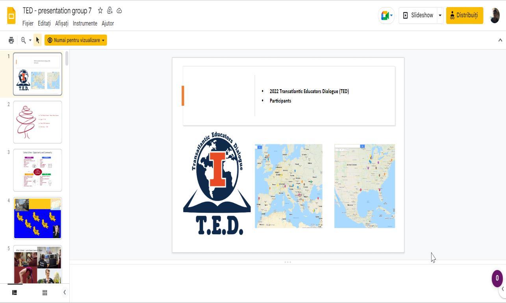Open the Instrumente menu

tap(85, 23)
